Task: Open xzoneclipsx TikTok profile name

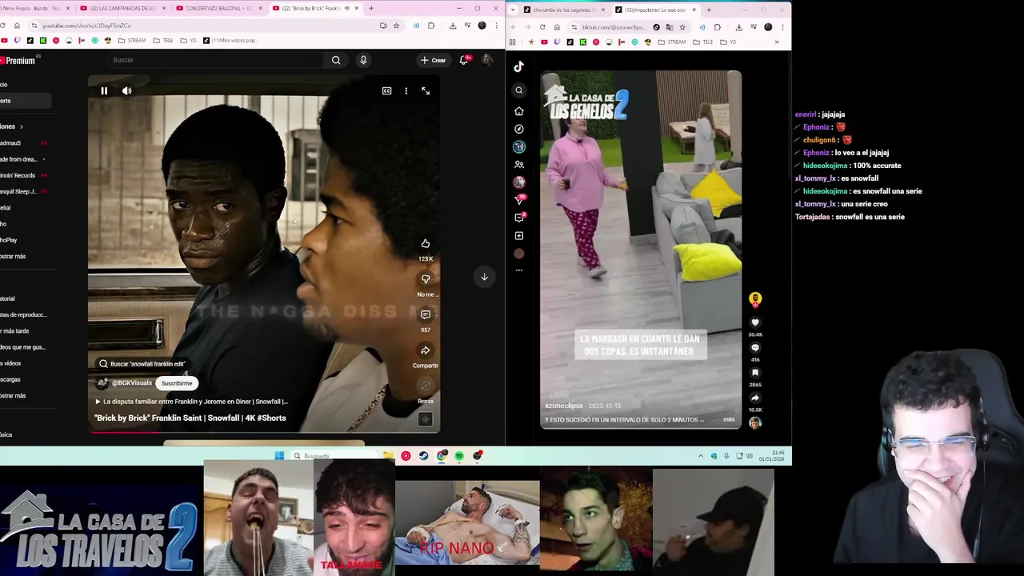Action: point(564,406)
